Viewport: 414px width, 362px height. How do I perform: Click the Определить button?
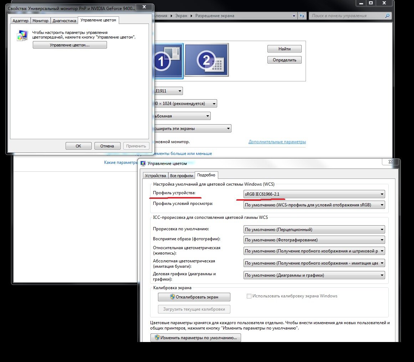tap(284, 60)
